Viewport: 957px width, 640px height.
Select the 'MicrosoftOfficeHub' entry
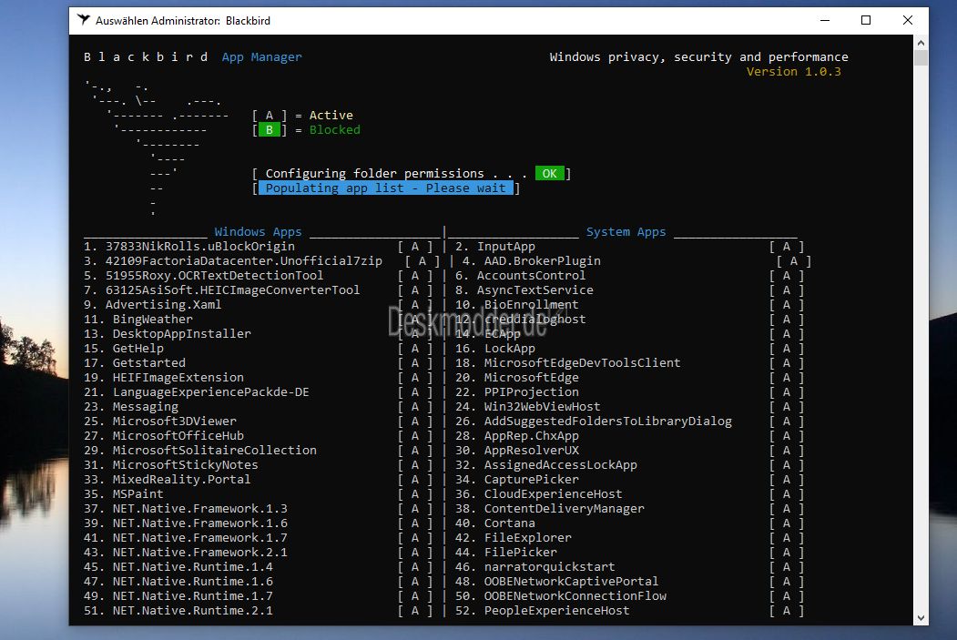coord(178,435)
